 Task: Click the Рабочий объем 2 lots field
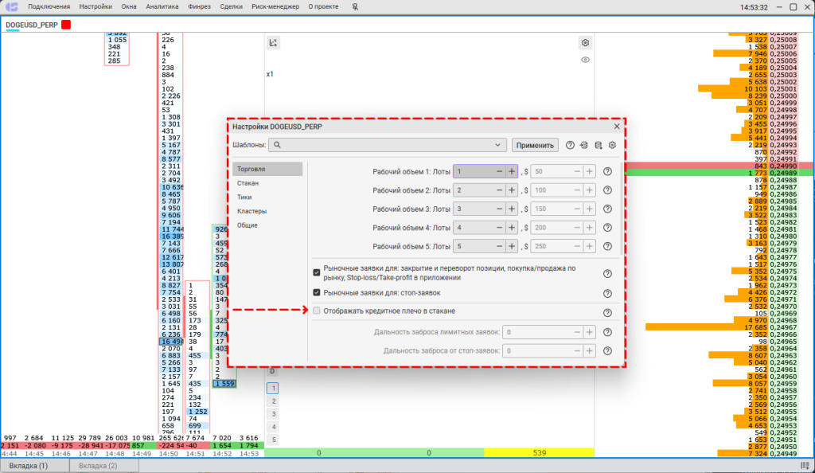click(471, 190)
